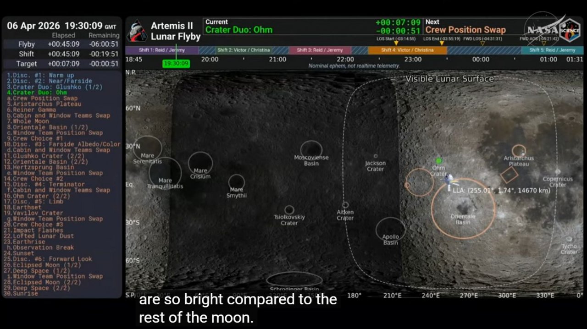Click the Orientale Basin orange circle
The image size is (587, 329).
[463, 208]
